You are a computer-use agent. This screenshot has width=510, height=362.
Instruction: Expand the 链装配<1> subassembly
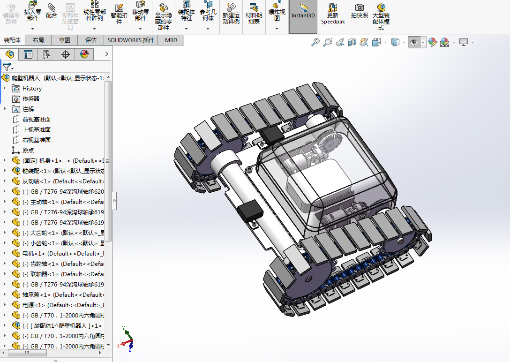[5, 170]
